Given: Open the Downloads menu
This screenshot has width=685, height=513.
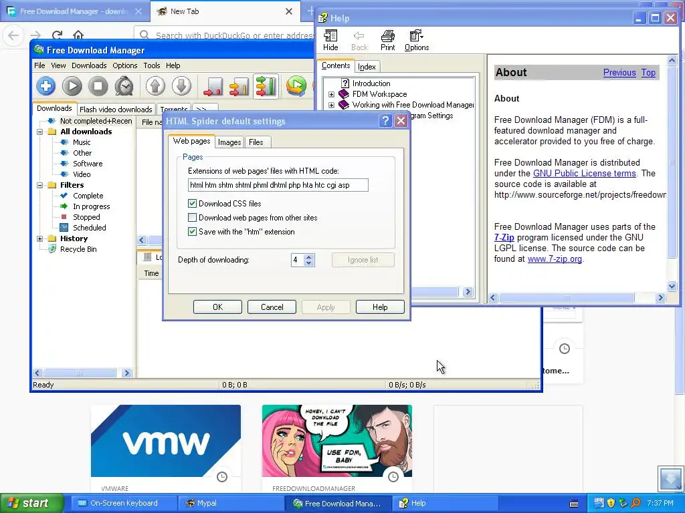Looking at the screenshot, I should [89, 65].
